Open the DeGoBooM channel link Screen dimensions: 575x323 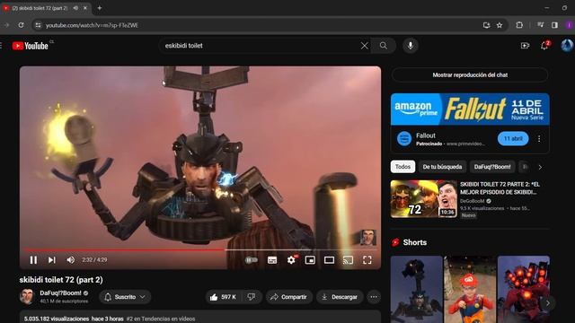click(x=473, y=201)
